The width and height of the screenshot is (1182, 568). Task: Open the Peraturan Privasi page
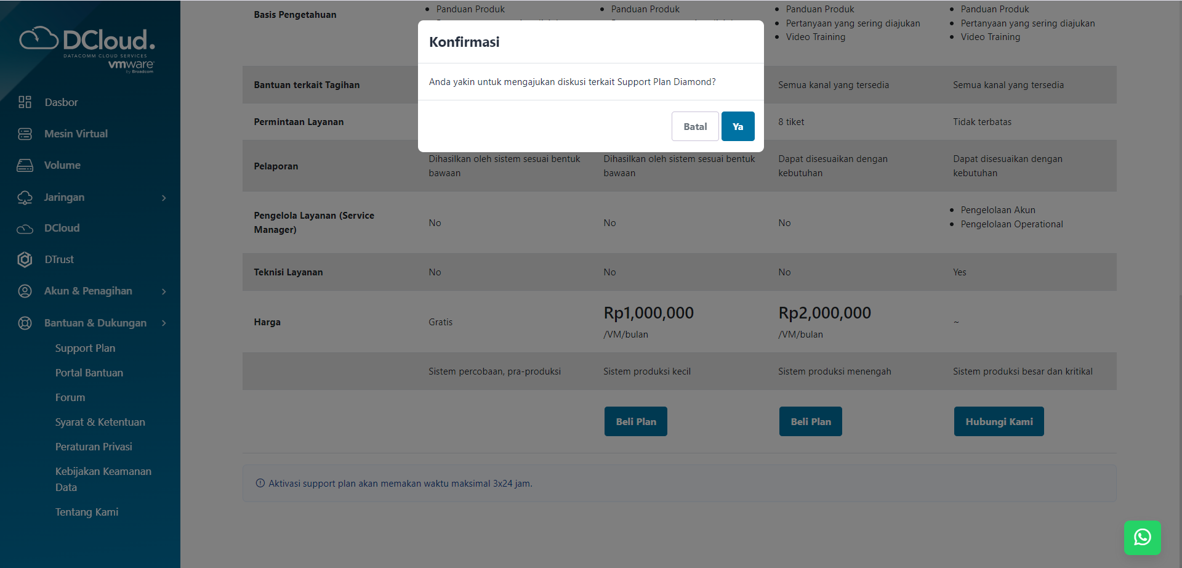tap(94, 447)
